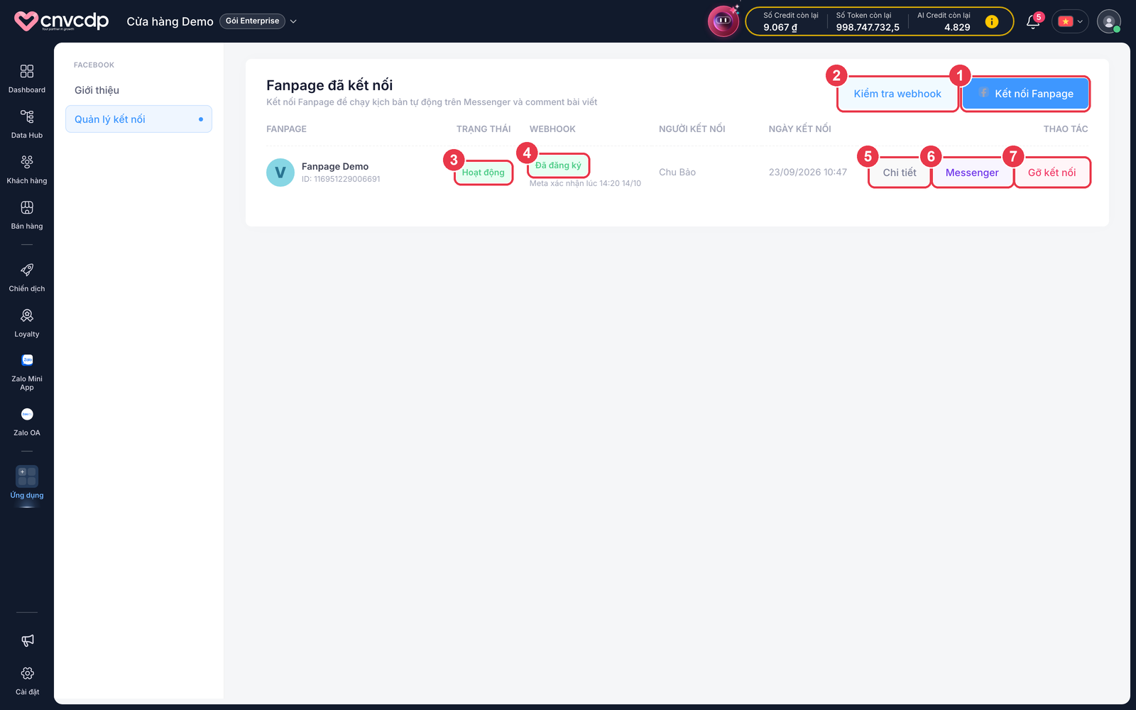Click the Gói Enterprise plan badge
1136x710 pixels.
point(252,21)
